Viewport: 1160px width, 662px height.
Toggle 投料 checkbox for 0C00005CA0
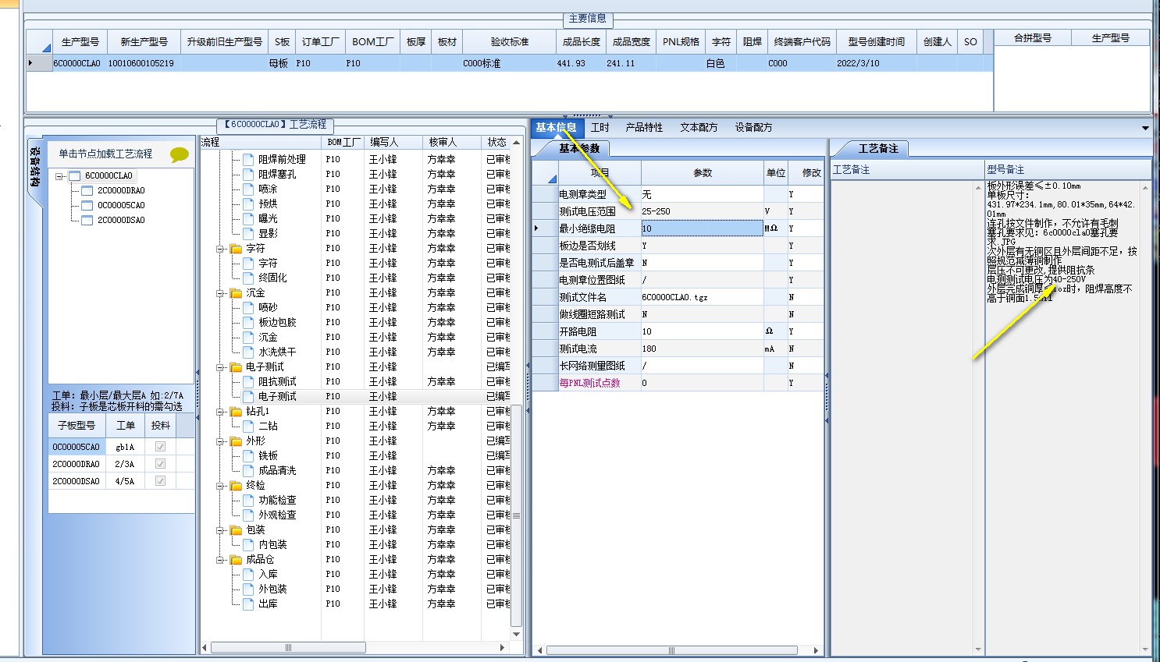click(160, 447)
